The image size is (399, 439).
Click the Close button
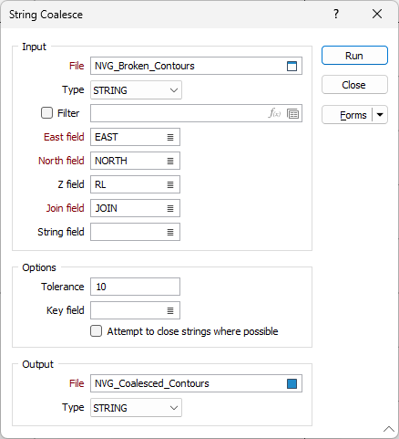coord(354,85)
